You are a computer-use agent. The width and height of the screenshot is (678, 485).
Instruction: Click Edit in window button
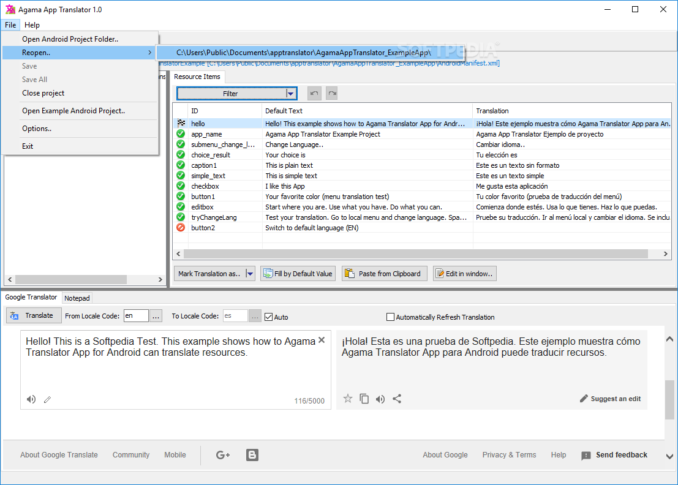pyautogui.click(x=465, y=274)
